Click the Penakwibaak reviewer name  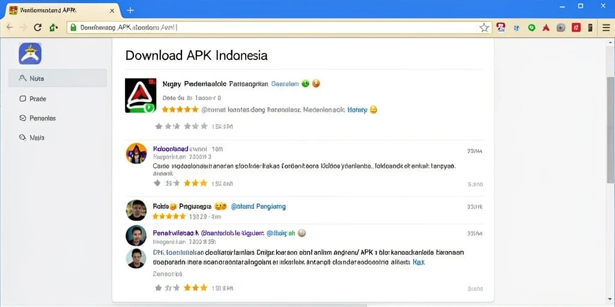click(176, 233)
